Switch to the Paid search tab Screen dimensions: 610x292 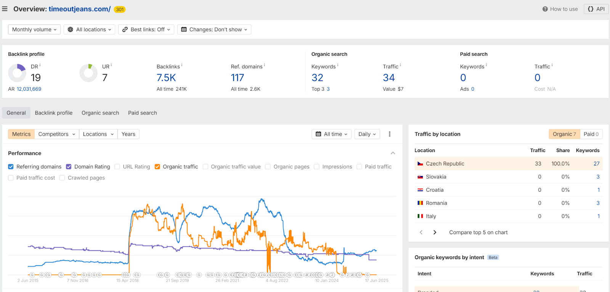tap(143, 113)
